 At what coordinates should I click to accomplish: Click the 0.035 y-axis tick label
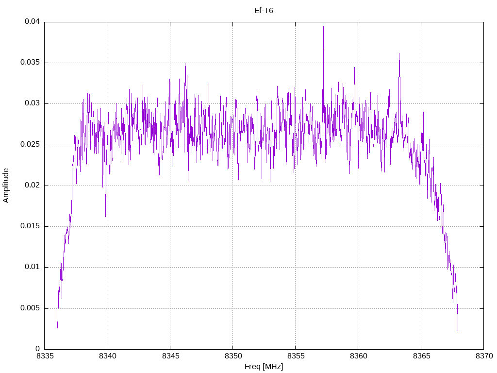[30, 63]
